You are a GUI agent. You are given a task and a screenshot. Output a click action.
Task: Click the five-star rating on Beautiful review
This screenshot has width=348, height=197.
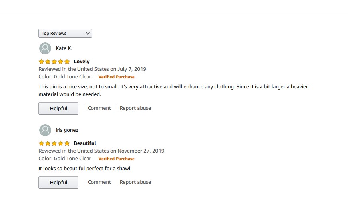54,143
